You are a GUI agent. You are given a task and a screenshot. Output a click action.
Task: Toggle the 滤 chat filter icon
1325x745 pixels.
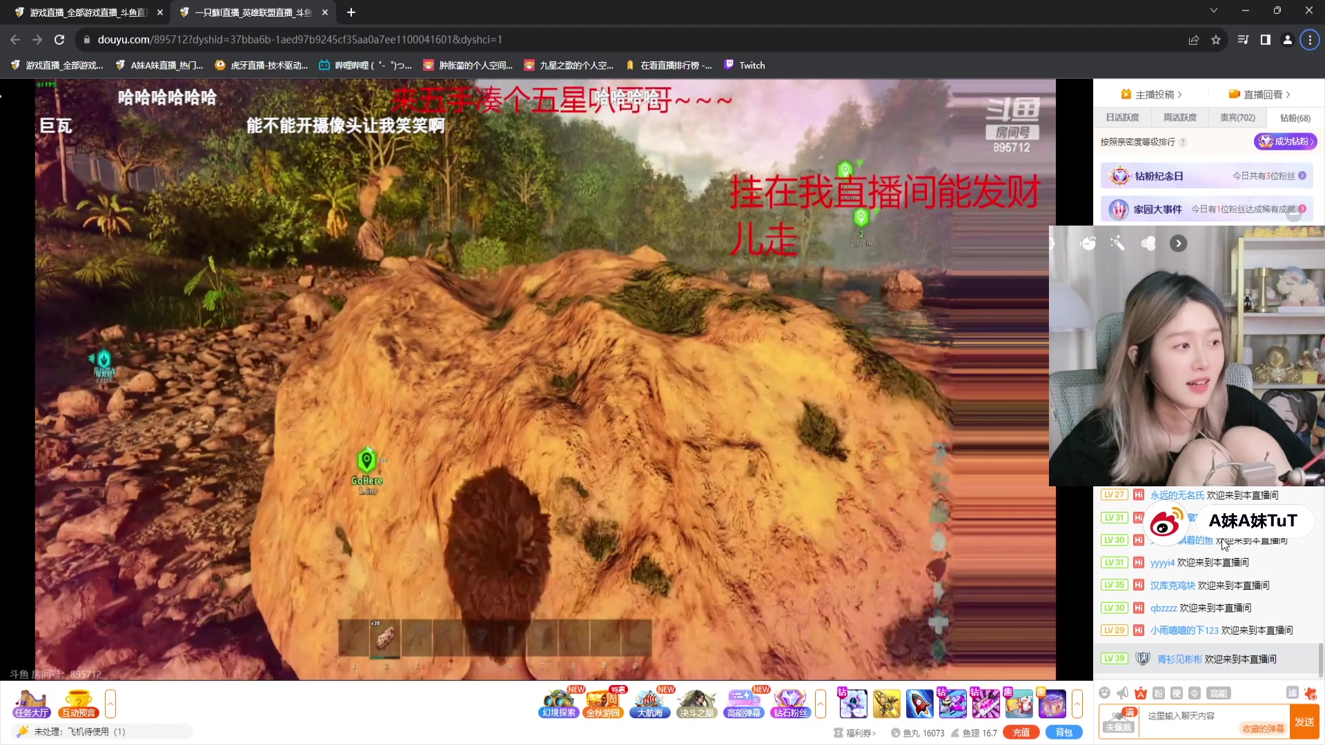[x=1293, y=693]
